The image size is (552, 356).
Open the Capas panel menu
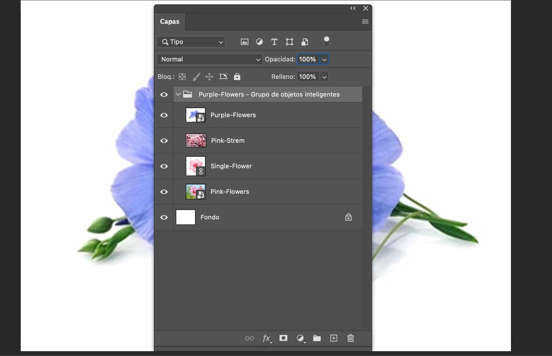[365, 22]
